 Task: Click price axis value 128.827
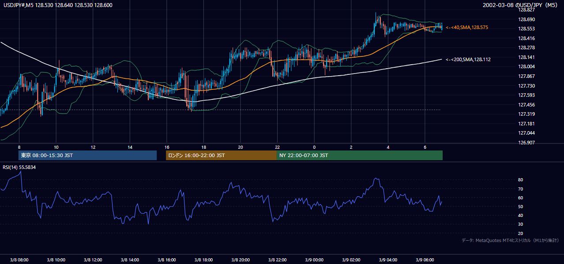526,10
